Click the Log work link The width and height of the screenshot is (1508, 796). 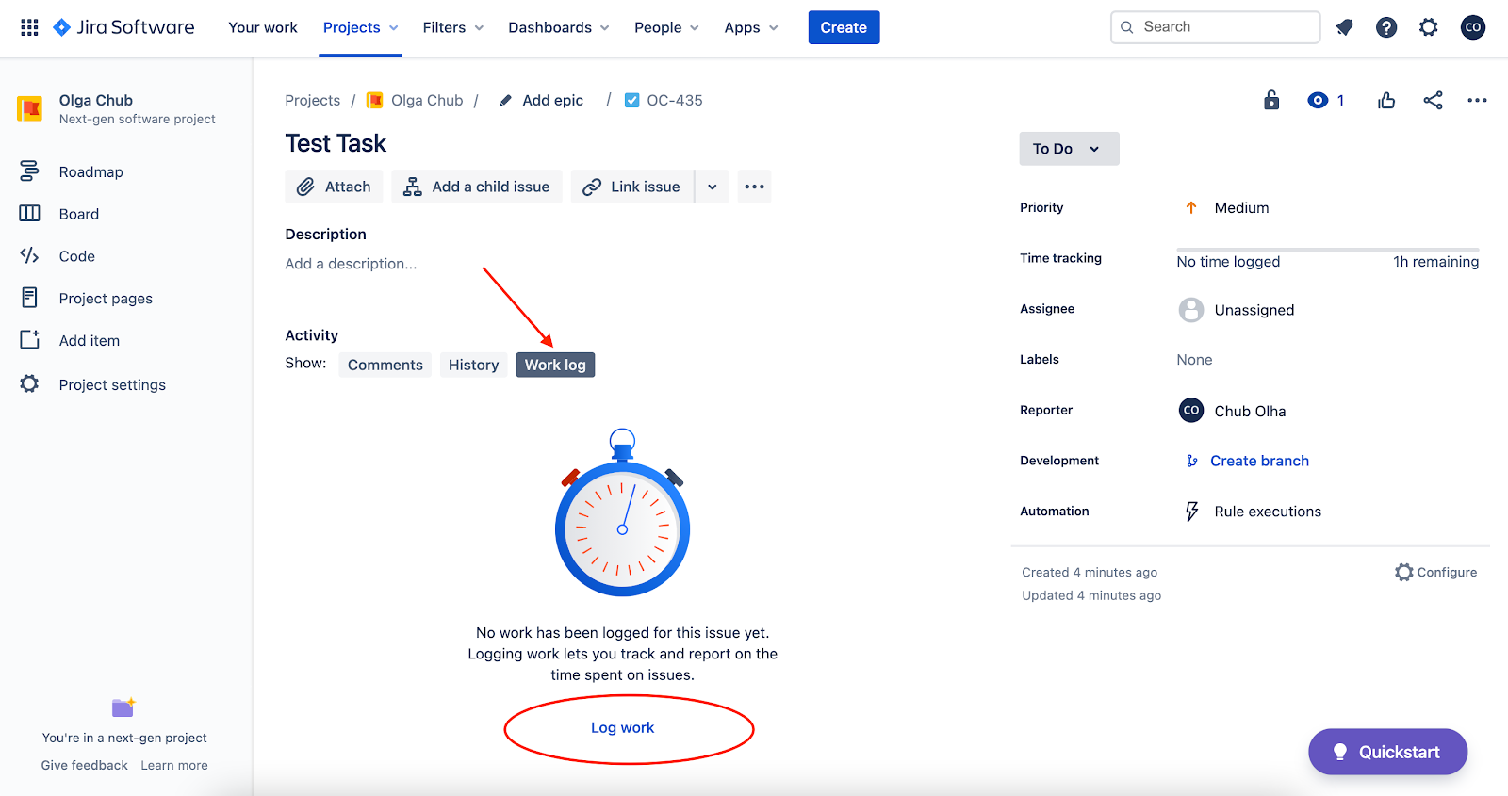point(622,727)
